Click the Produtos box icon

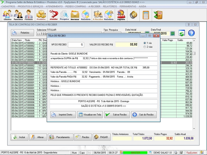41,15
